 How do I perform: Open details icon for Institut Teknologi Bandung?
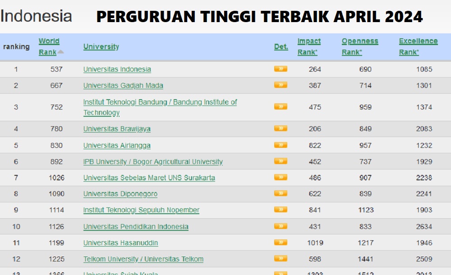[x=281, y=107]
